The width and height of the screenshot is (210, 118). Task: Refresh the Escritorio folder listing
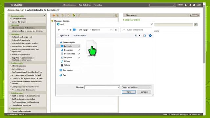click(116, 30)
